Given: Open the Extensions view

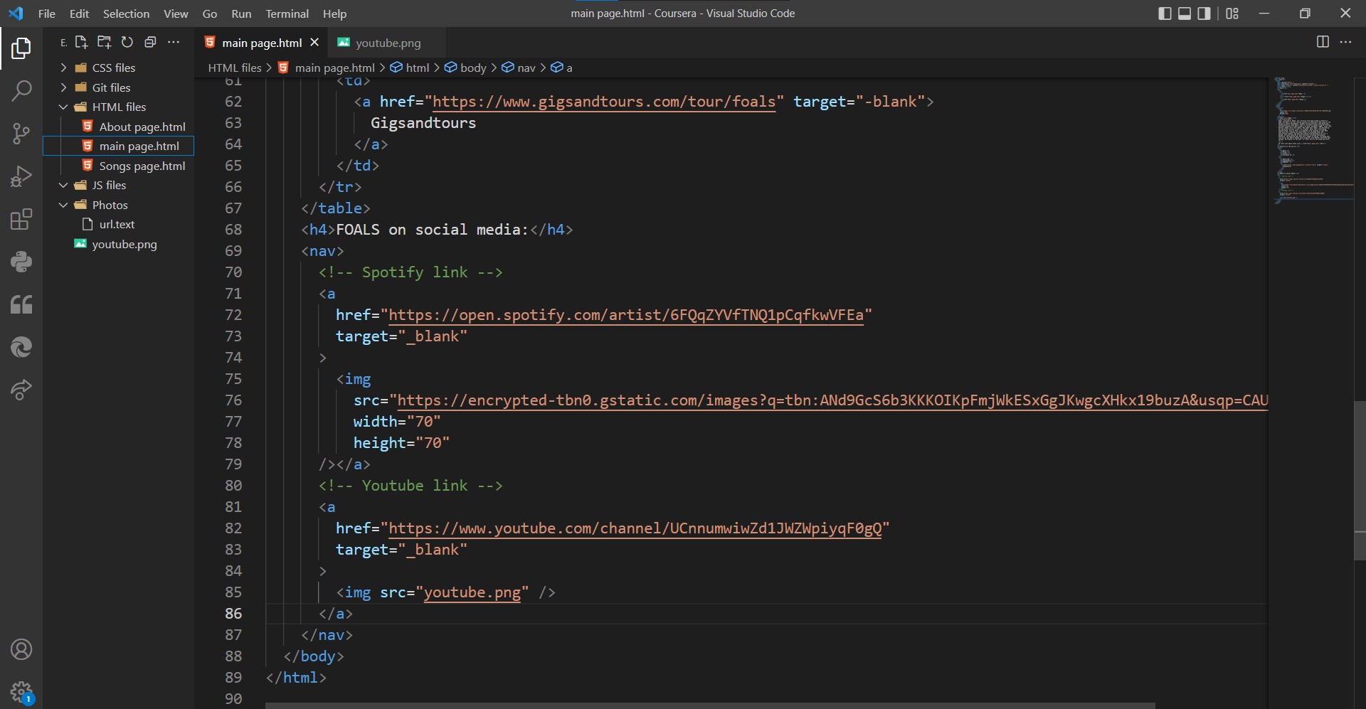Looking at the screenshot, I should tap(21, 219).
